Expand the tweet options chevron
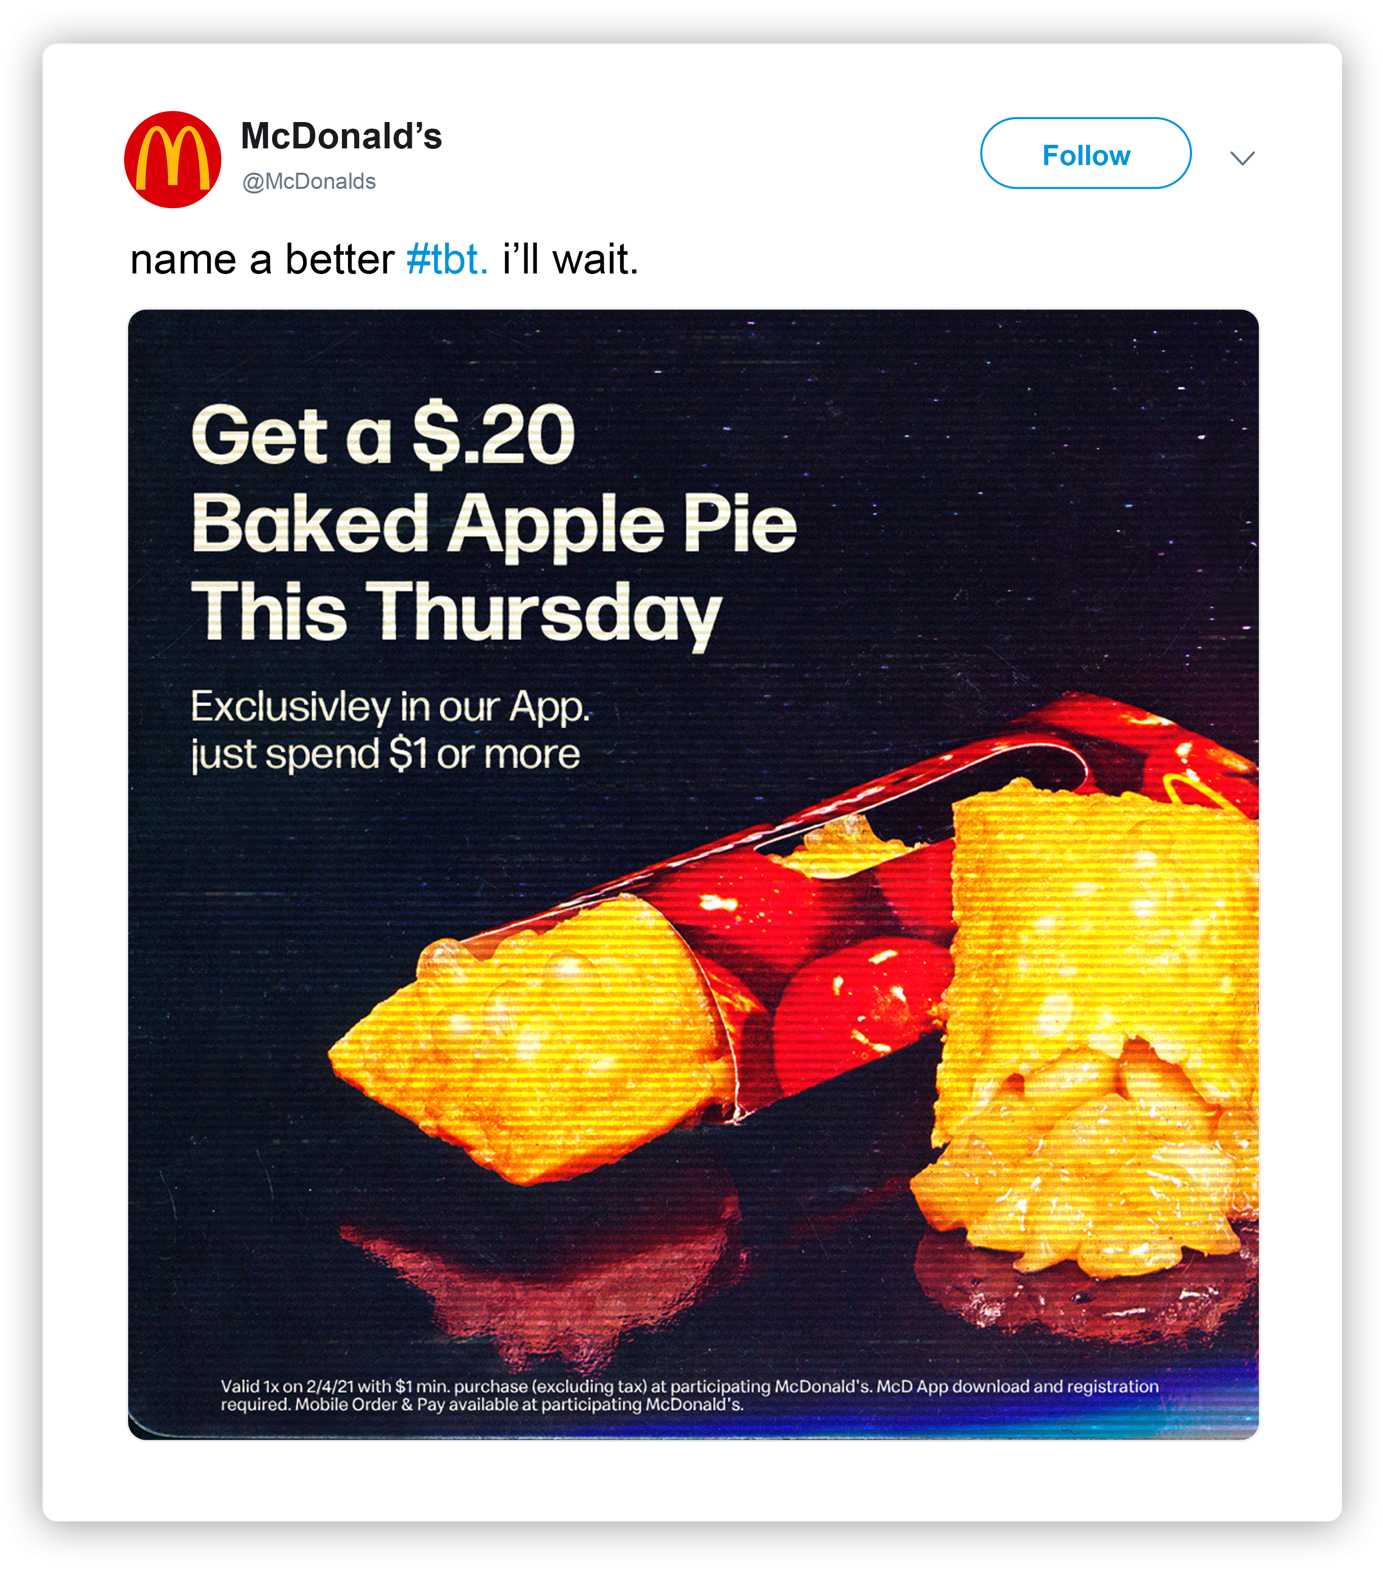This screenshot has width=1383, height=1574. point(1241,158)
